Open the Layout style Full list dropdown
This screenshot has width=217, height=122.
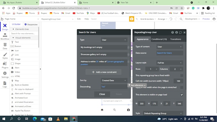point(169,63)
